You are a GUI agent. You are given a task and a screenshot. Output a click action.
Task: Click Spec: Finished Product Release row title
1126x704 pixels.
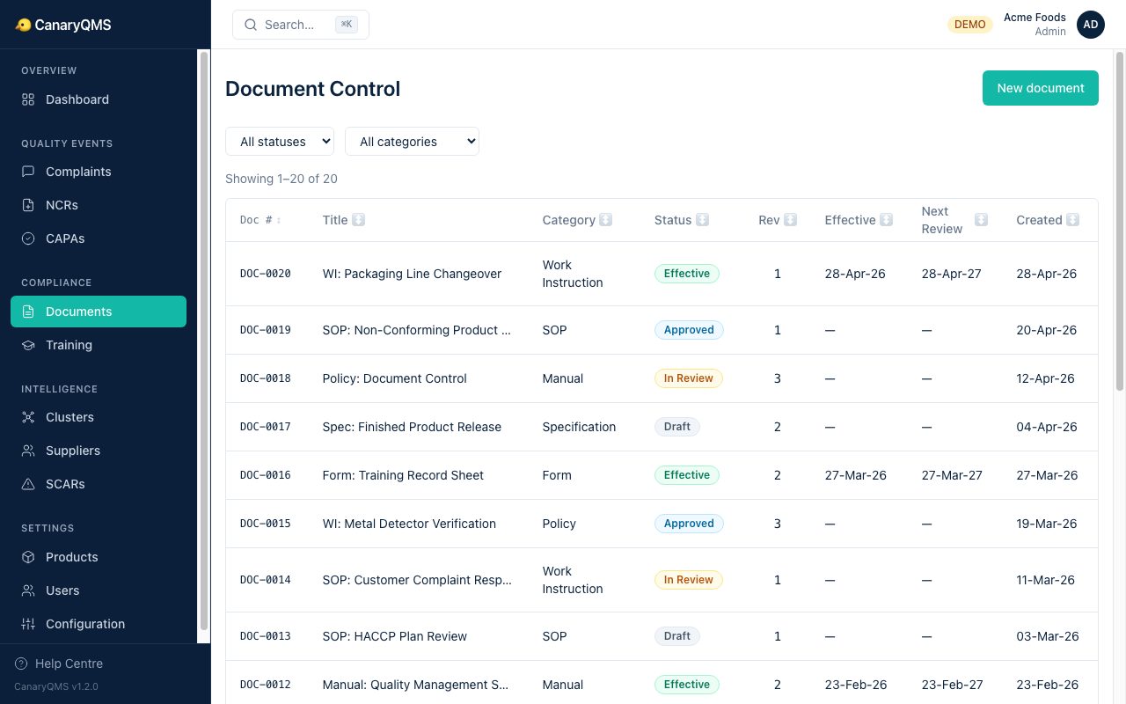412,427
